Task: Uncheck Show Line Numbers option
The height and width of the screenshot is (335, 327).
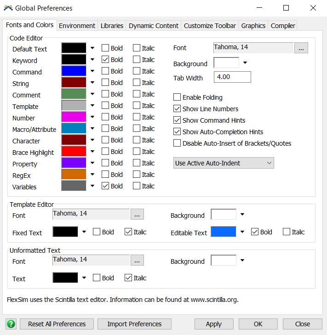Action: coord(177,109)
